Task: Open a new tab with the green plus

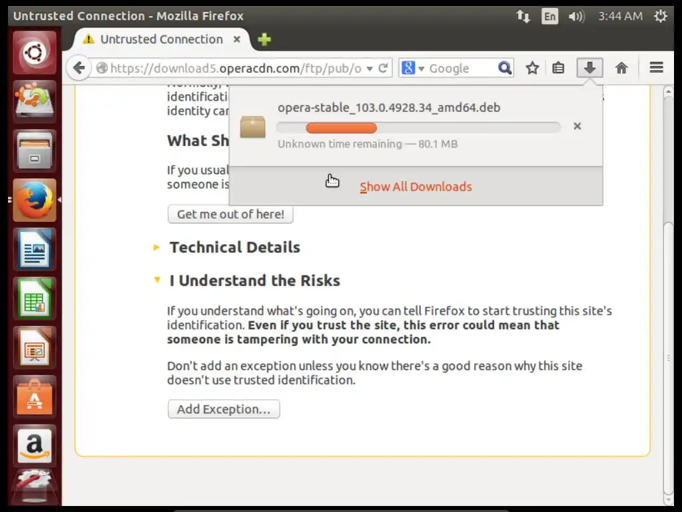Action: point(264,39)
